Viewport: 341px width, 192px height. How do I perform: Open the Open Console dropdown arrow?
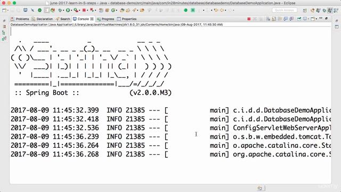(316, 19)
